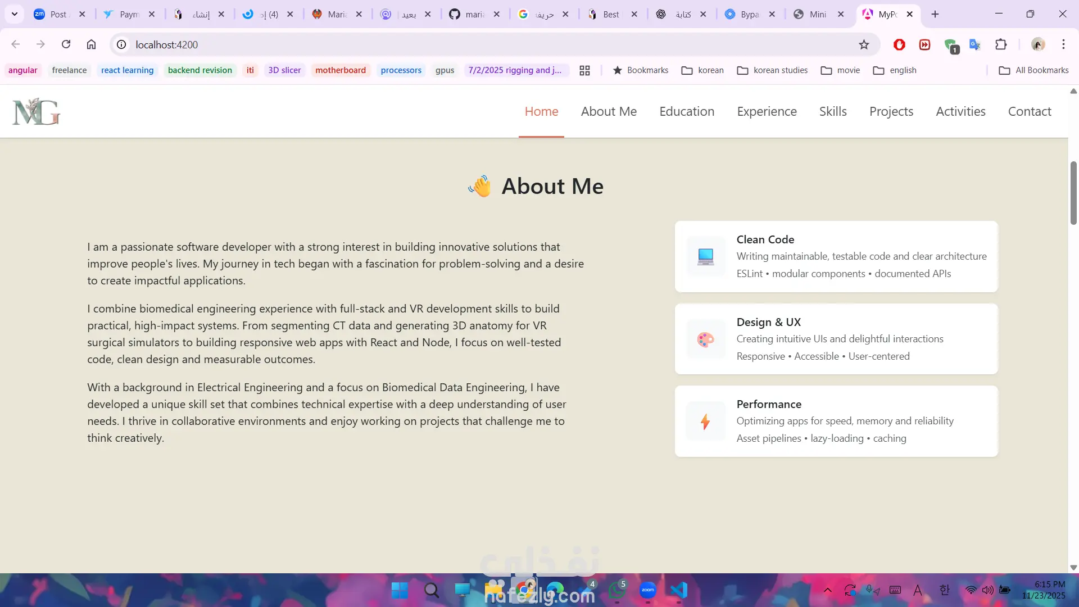Click the page vertical scrollbar thumb
Viewport: 1079px width, 607px height.
click(1073, 193)
